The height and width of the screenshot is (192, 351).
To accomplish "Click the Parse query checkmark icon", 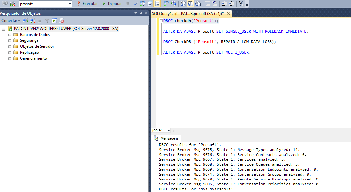I will click(x=135, y=4).
